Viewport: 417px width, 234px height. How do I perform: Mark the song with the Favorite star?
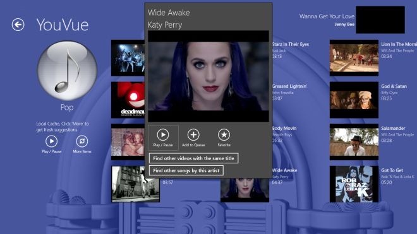(224, 135)
